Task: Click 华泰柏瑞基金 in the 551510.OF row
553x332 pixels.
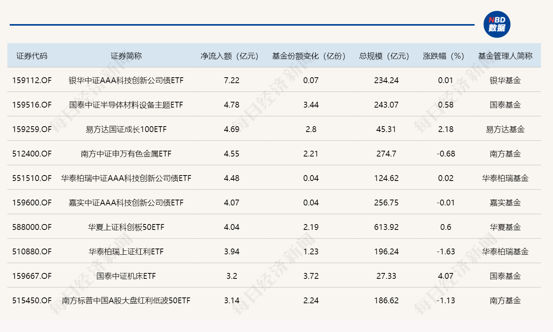Action: pos(505,178)
